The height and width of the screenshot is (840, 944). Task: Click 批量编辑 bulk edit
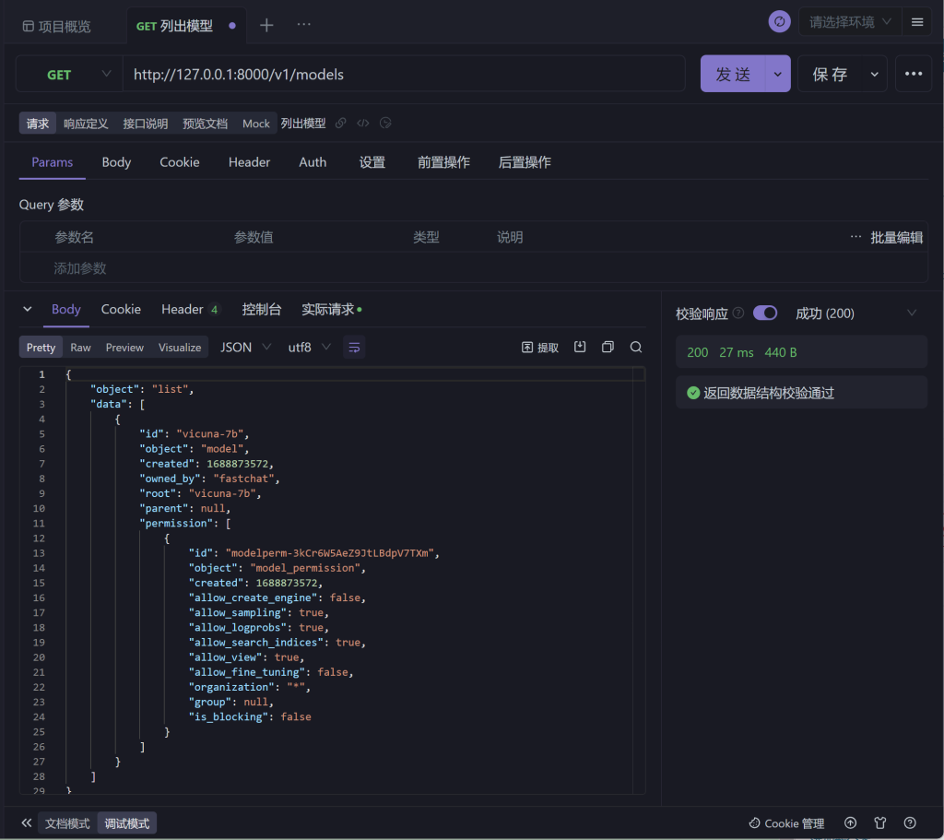click(896, 237)
